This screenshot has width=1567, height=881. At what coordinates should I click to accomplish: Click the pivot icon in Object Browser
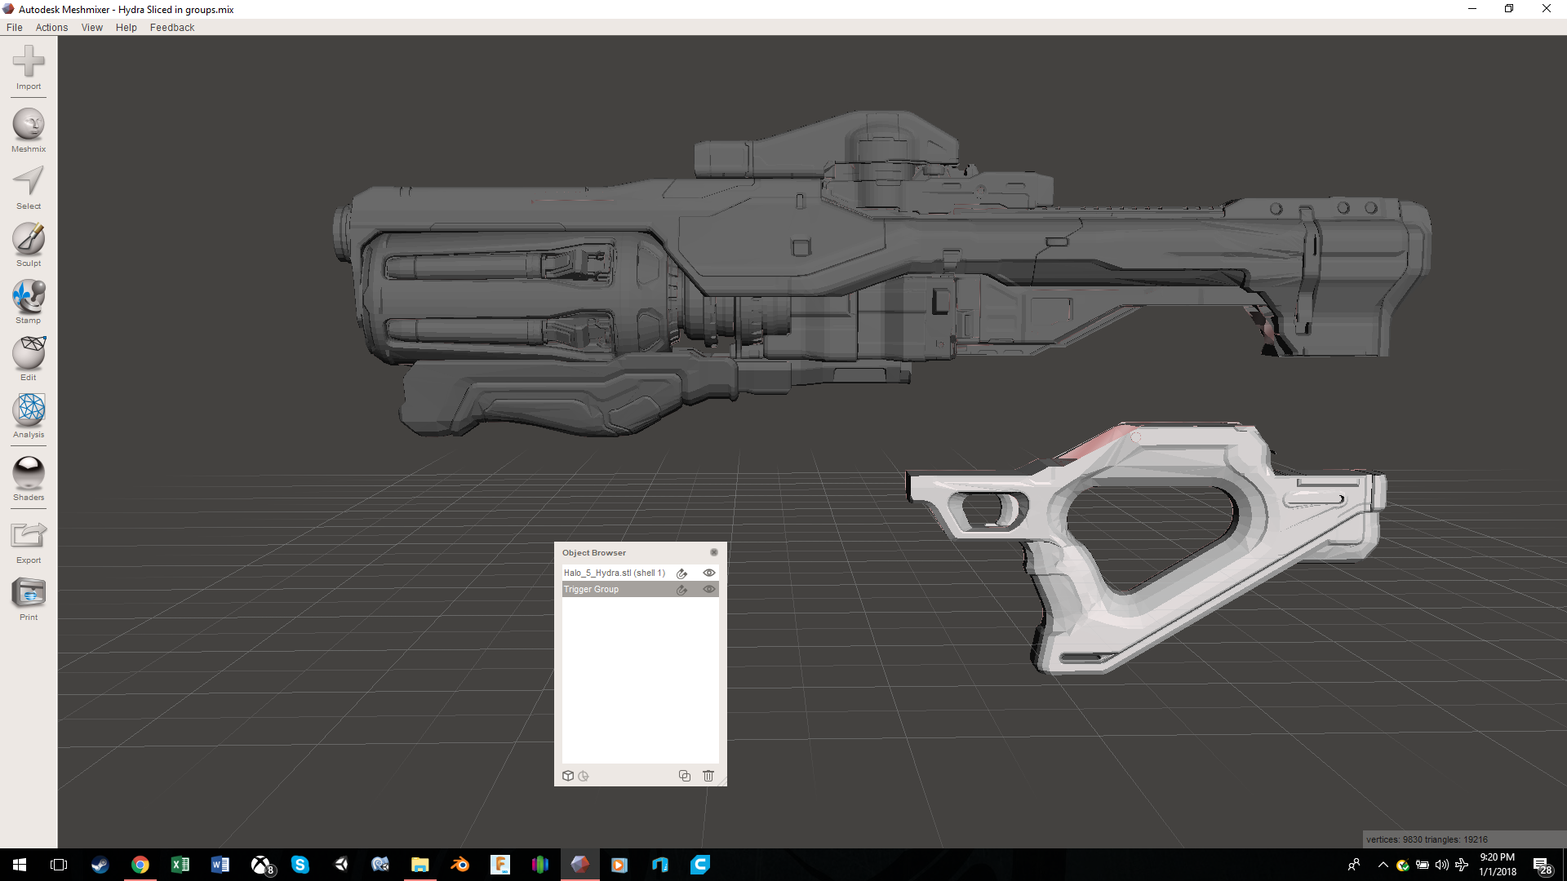584,777
